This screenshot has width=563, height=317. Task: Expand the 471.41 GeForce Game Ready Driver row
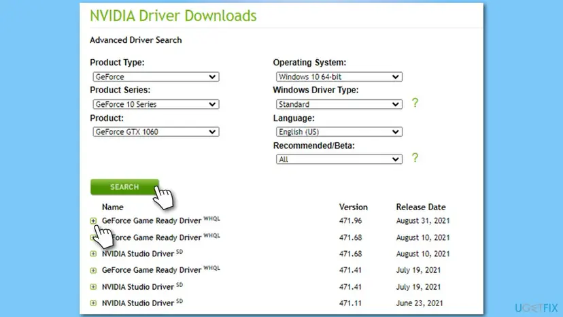(x=93, y=270)
